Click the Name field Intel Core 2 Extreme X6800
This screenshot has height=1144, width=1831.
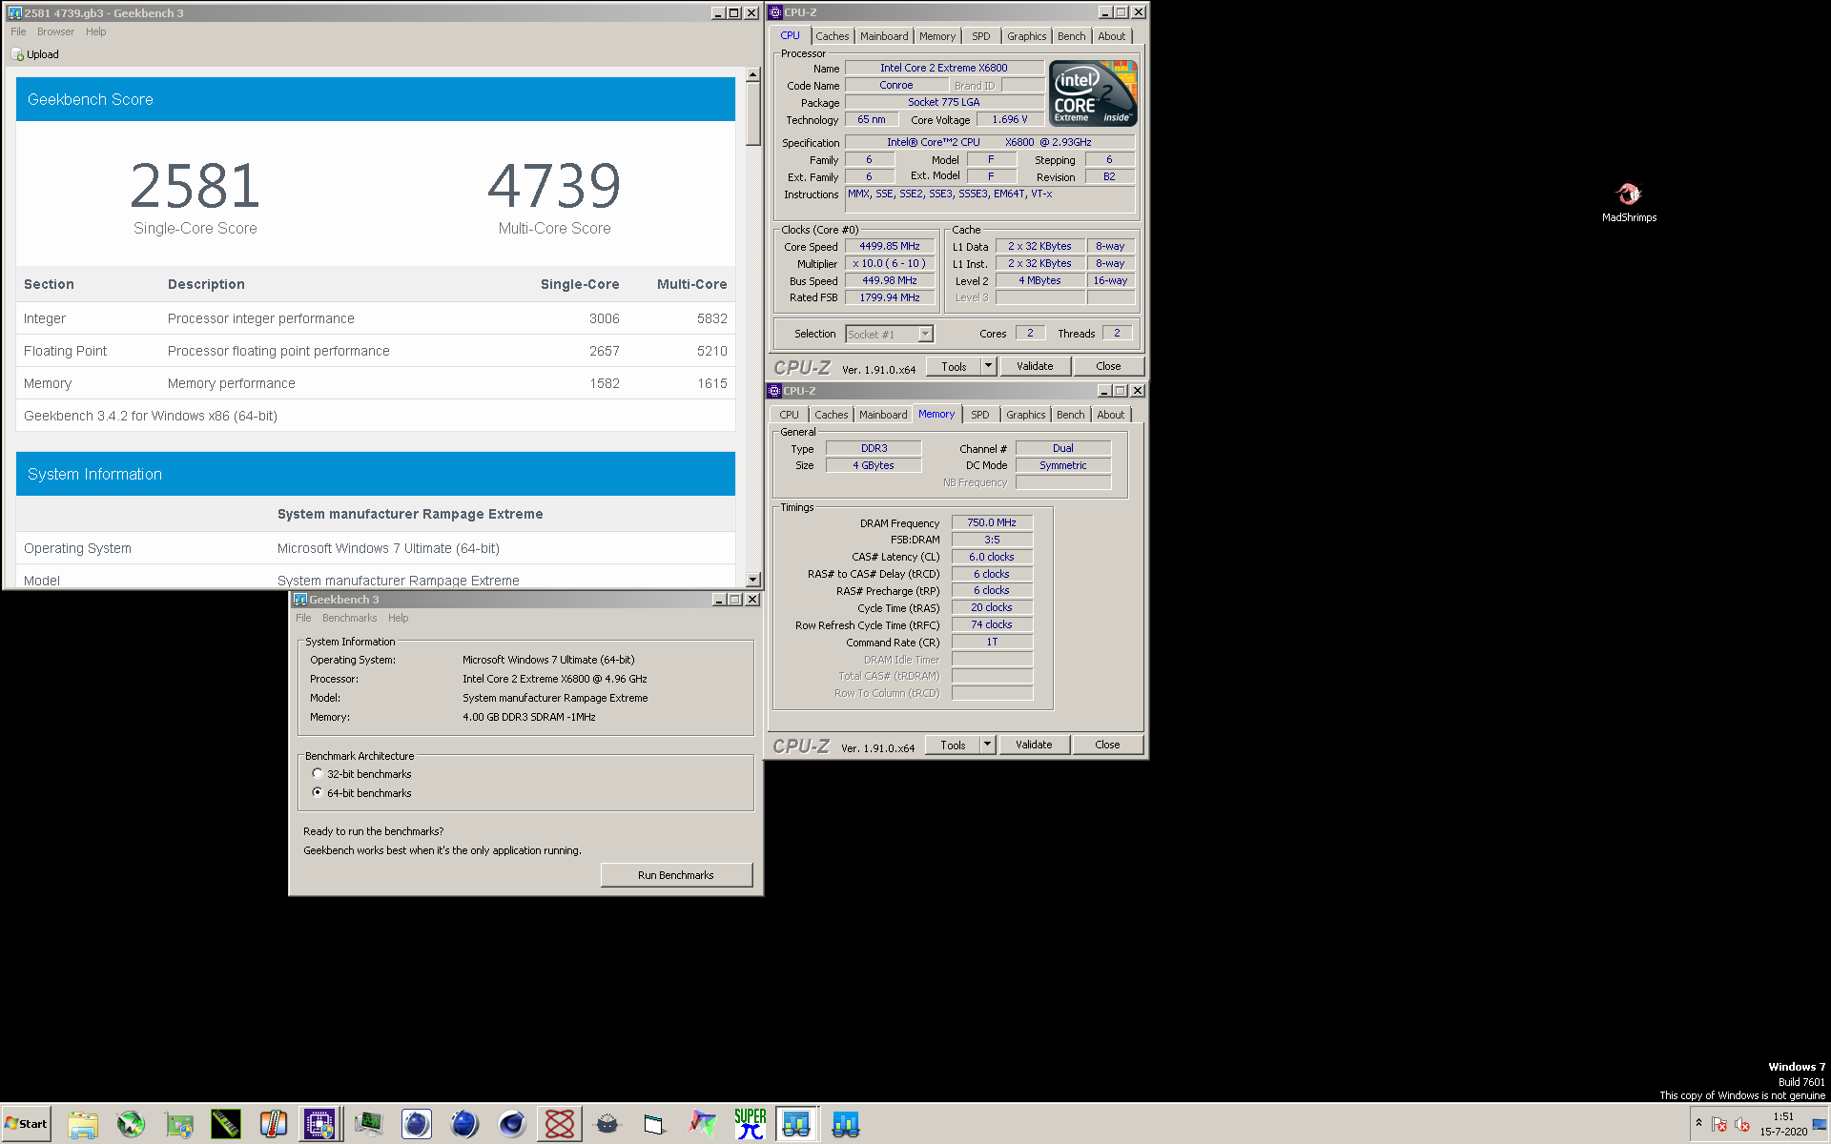944,68
